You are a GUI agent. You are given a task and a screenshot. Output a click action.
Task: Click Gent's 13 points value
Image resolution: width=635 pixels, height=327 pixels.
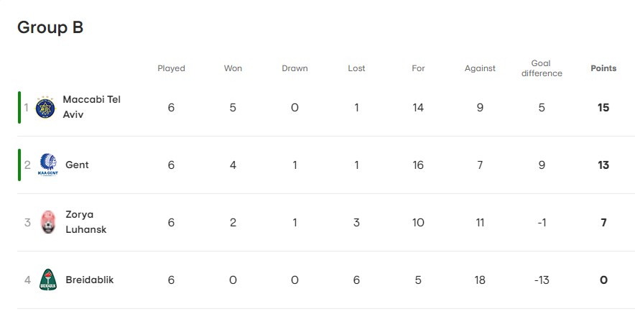[603, 165]
